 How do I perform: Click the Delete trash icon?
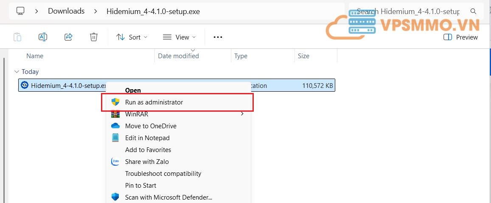(x=94, y=37)
